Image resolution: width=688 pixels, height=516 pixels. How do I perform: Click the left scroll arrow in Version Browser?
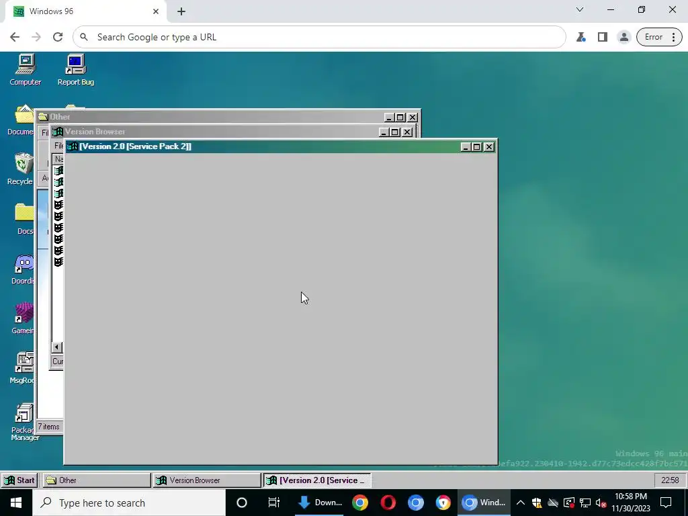[56, 347]
